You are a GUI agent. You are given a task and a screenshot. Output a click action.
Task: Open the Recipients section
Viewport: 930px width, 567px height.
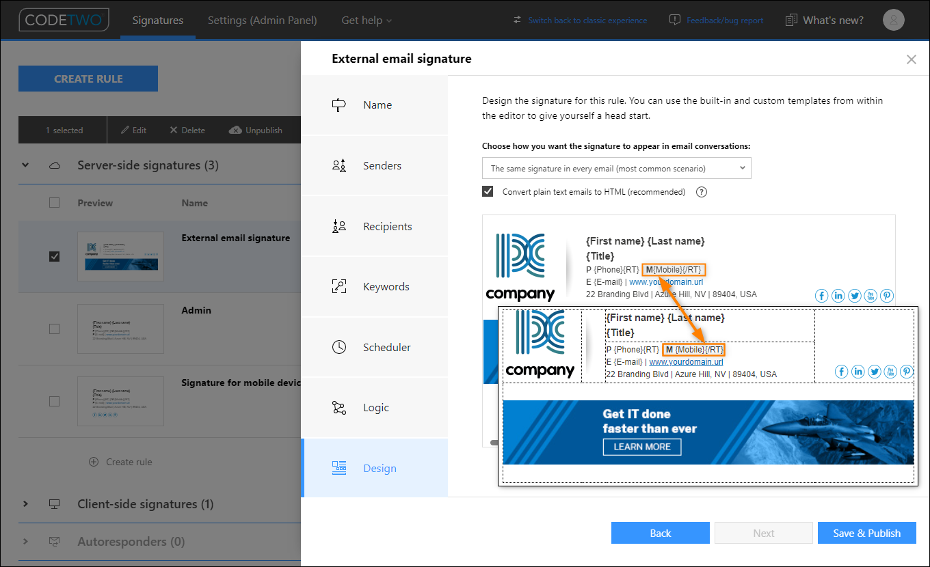pyautogui.click(x=386, y=226)
